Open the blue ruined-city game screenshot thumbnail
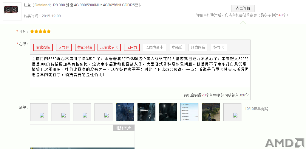306x149 pixels. click(125, 112)
